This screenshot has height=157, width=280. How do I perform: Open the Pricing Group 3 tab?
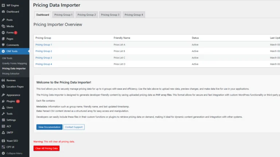pos(110,15)
